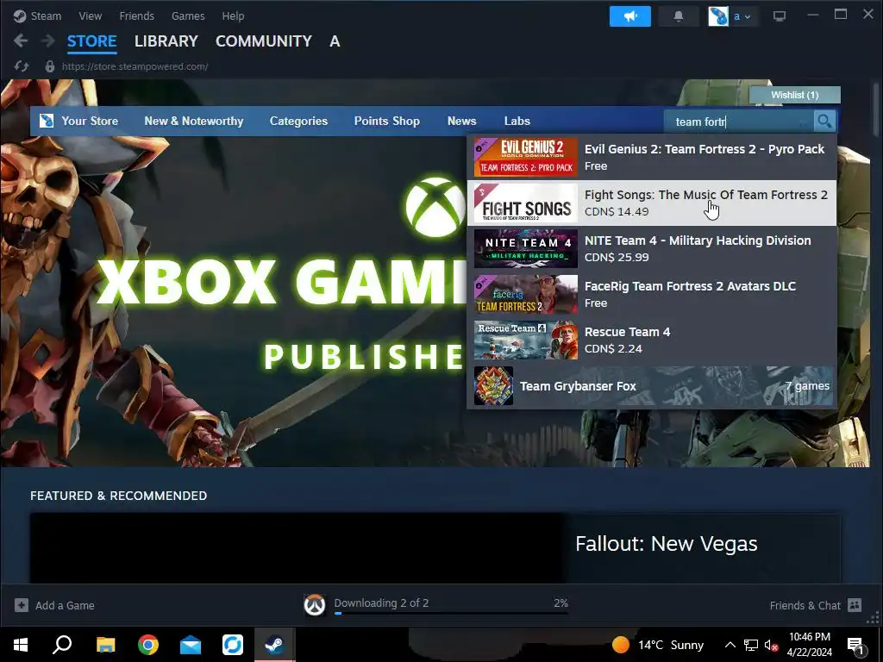Click the NITE Team 4 thumbnail
The width and height of the screenshot is (883, 662).
[x=525, y=248]
